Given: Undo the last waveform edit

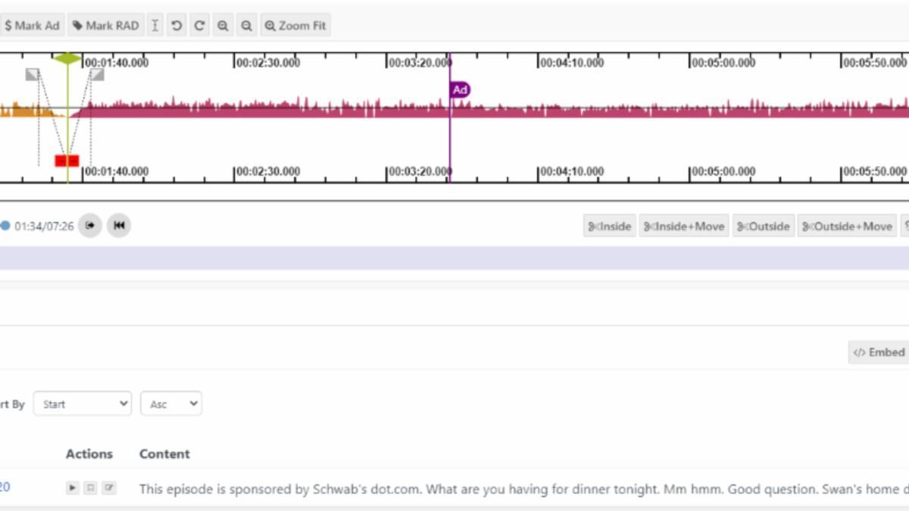Looking at the screenshot, I should (176, 25).
